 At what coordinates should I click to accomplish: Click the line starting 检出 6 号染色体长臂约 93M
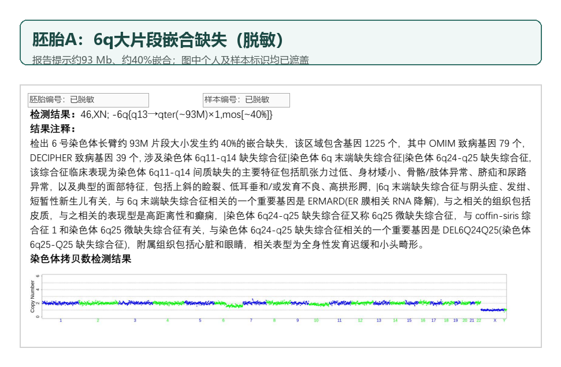point(278,143)
